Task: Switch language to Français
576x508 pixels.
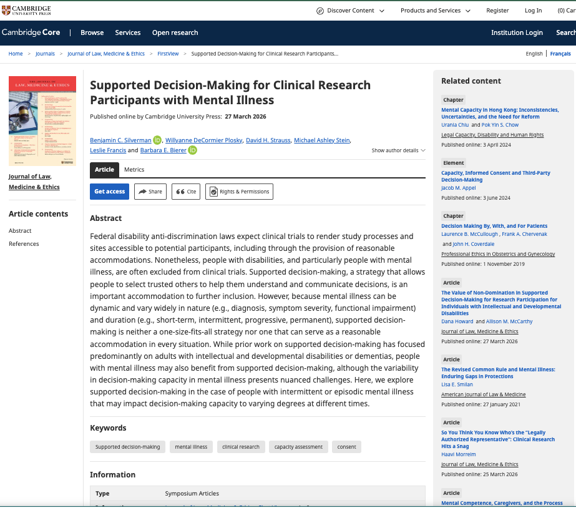Action: pyautogui.click(x=560, y=54)
